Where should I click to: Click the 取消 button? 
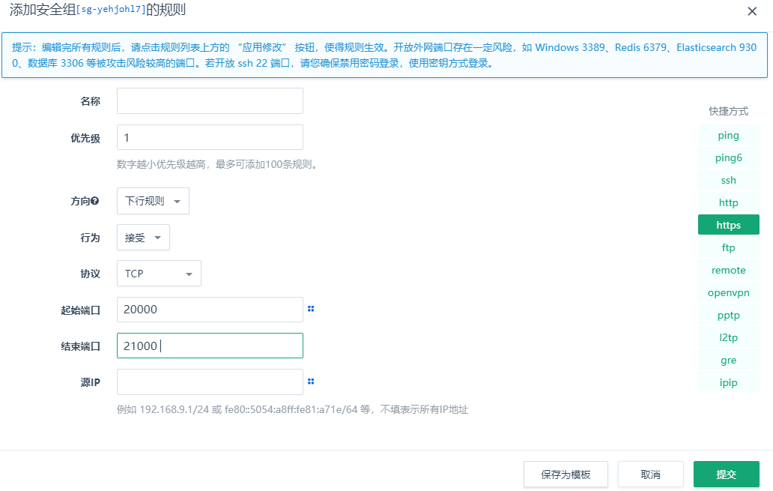pyautogui.click(x=650, y=474)
